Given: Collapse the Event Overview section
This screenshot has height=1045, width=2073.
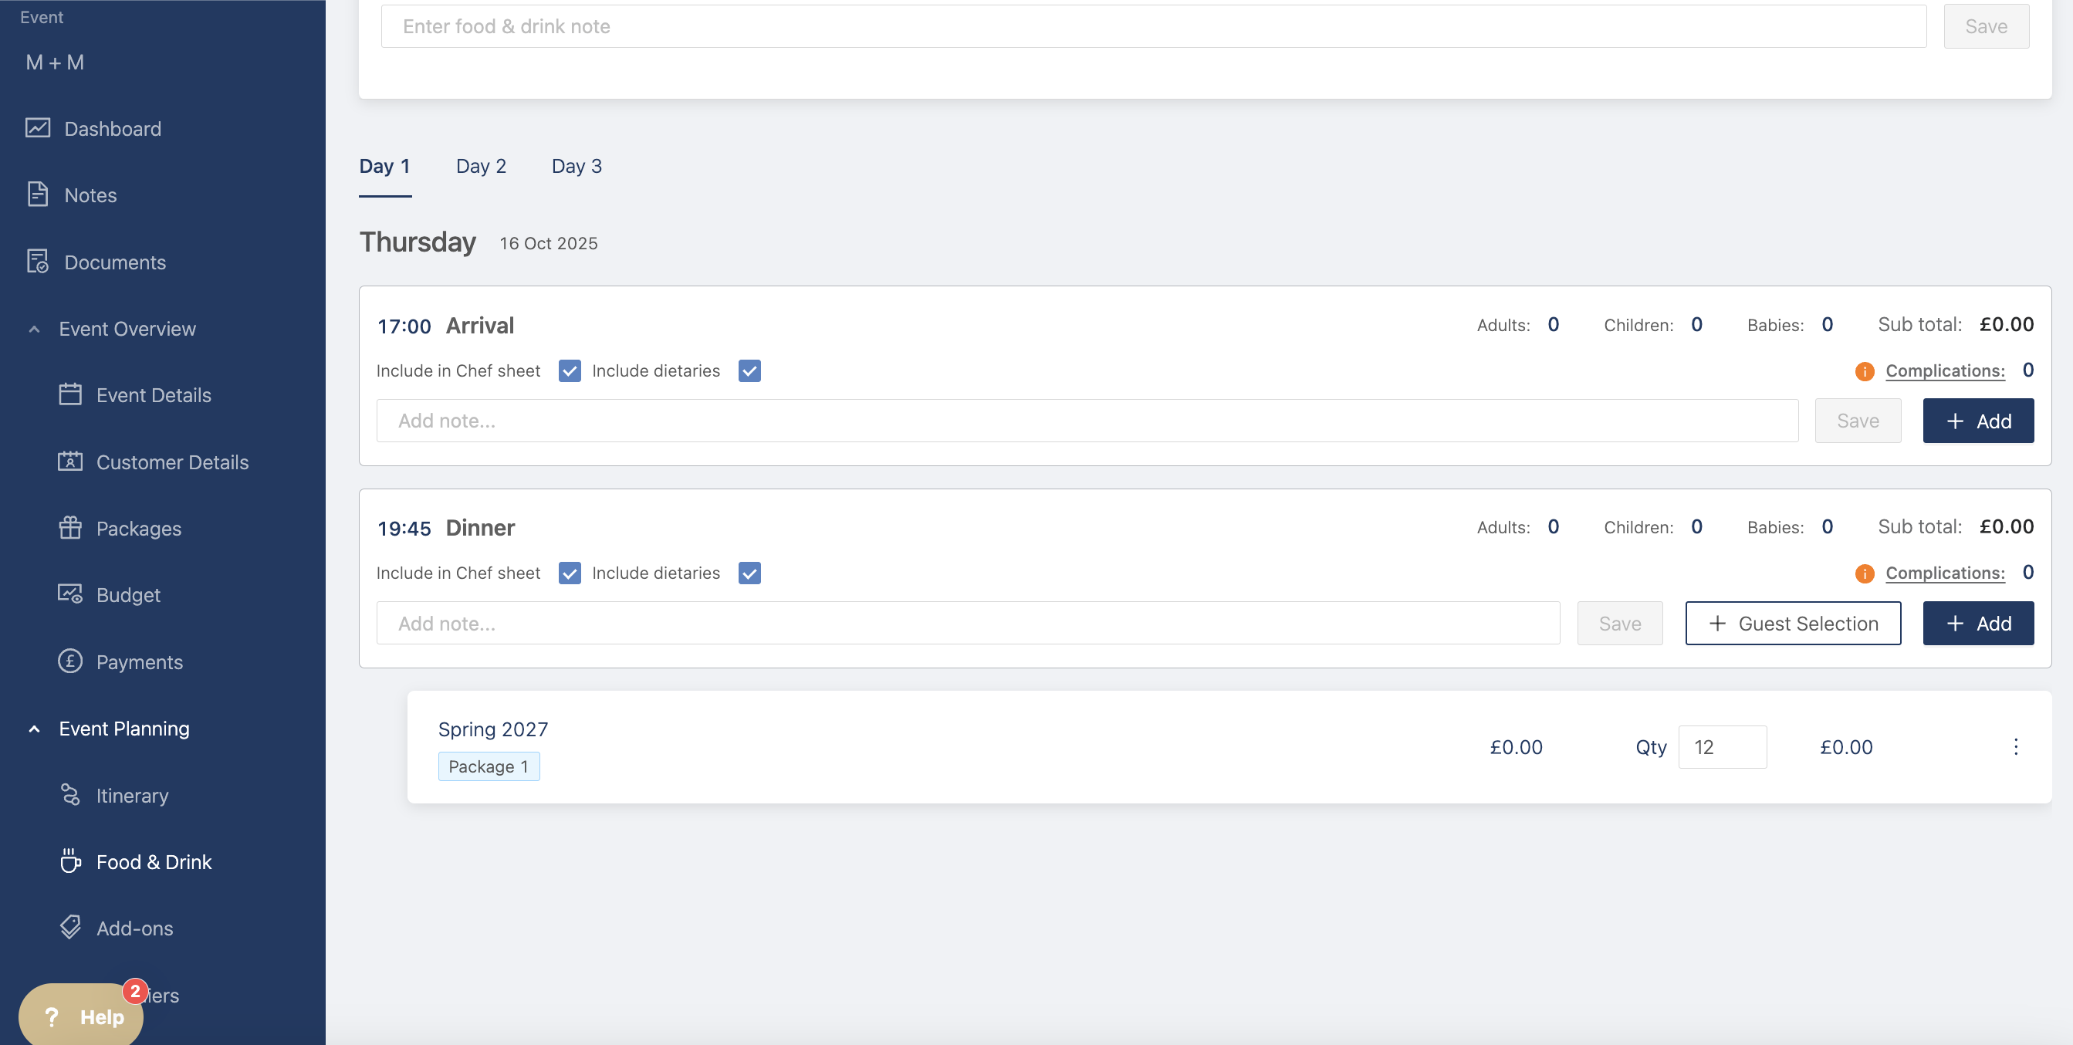Looking at the screenshot, I should [34, 328].
